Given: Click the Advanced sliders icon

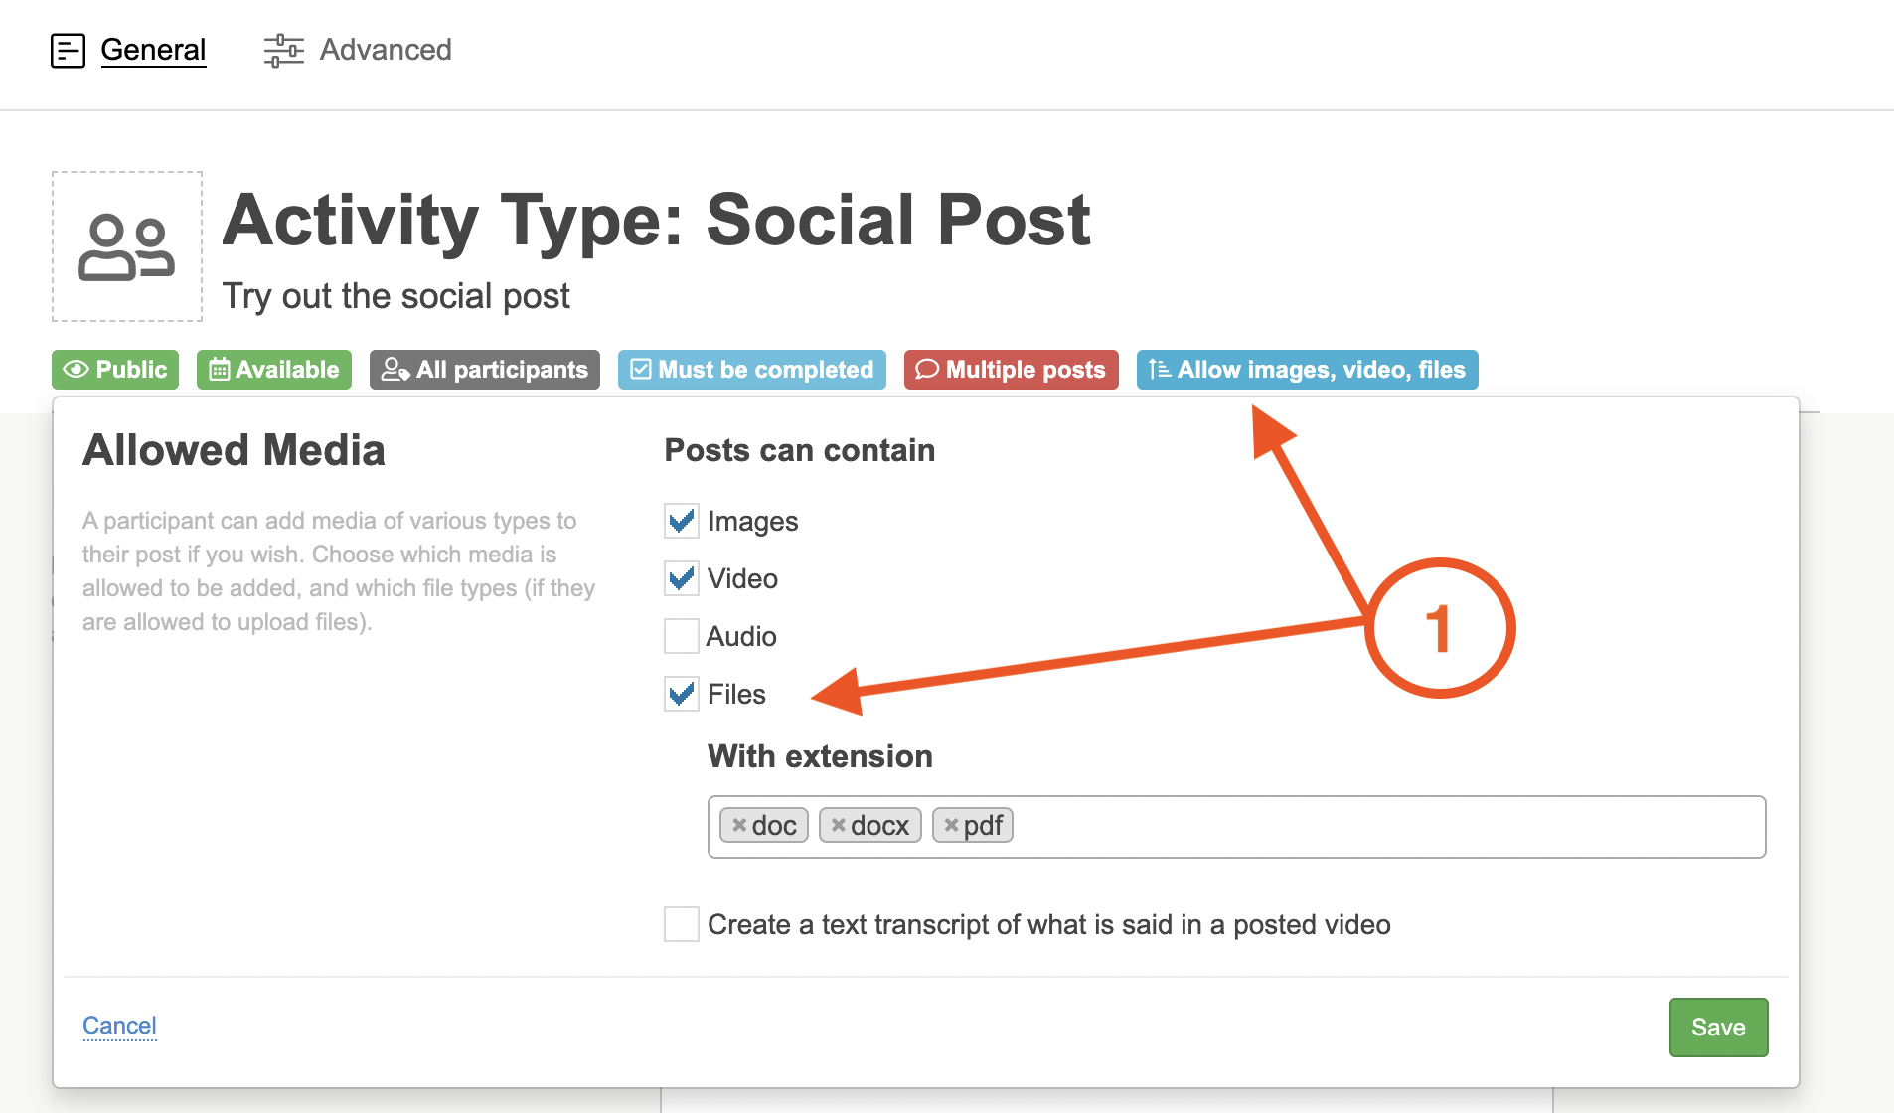Looking at the screenshot, I should coord(283,50).
